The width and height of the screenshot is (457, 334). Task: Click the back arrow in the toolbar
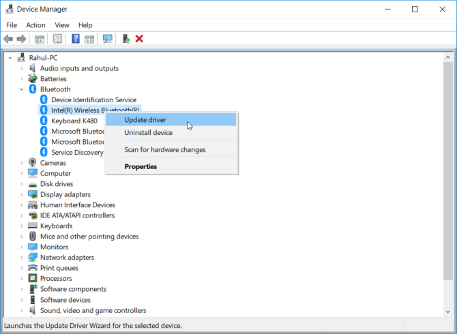(x=8, y=39)
